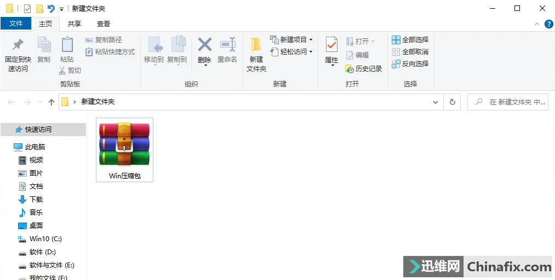Select the Win压缩包 archive file
The width and height of the screenshot is (555, 280).
click(x=124, y=150)
